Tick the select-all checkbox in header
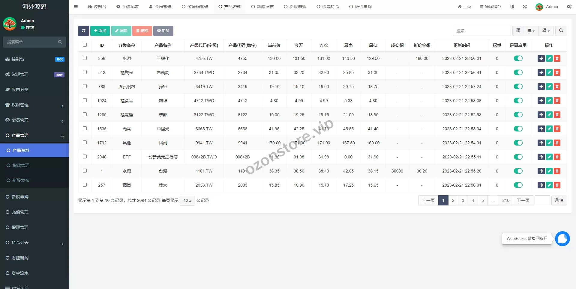The image size is (576, 289). 85,45
